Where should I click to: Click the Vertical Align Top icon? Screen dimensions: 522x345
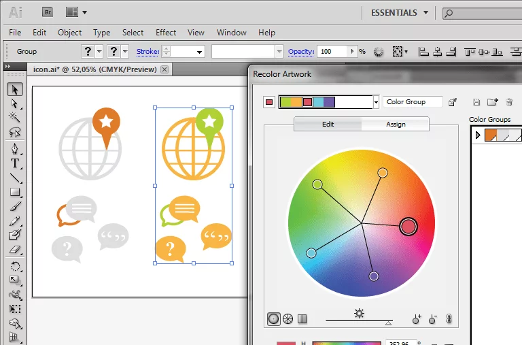[x=470, y=52]
